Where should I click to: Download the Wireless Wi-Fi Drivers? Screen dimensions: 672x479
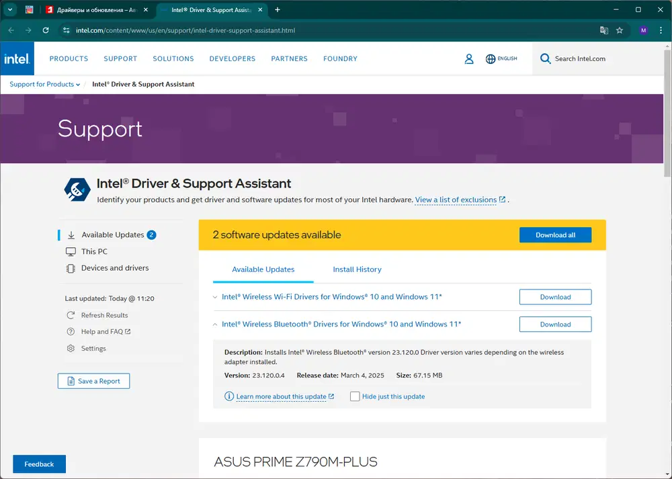click(x=556, y=297)
